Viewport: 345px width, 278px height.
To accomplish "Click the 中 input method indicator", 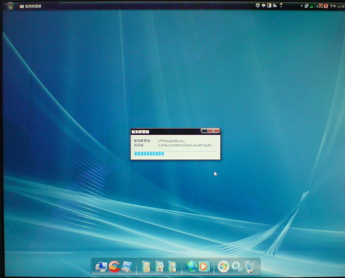I will [263, 6].
